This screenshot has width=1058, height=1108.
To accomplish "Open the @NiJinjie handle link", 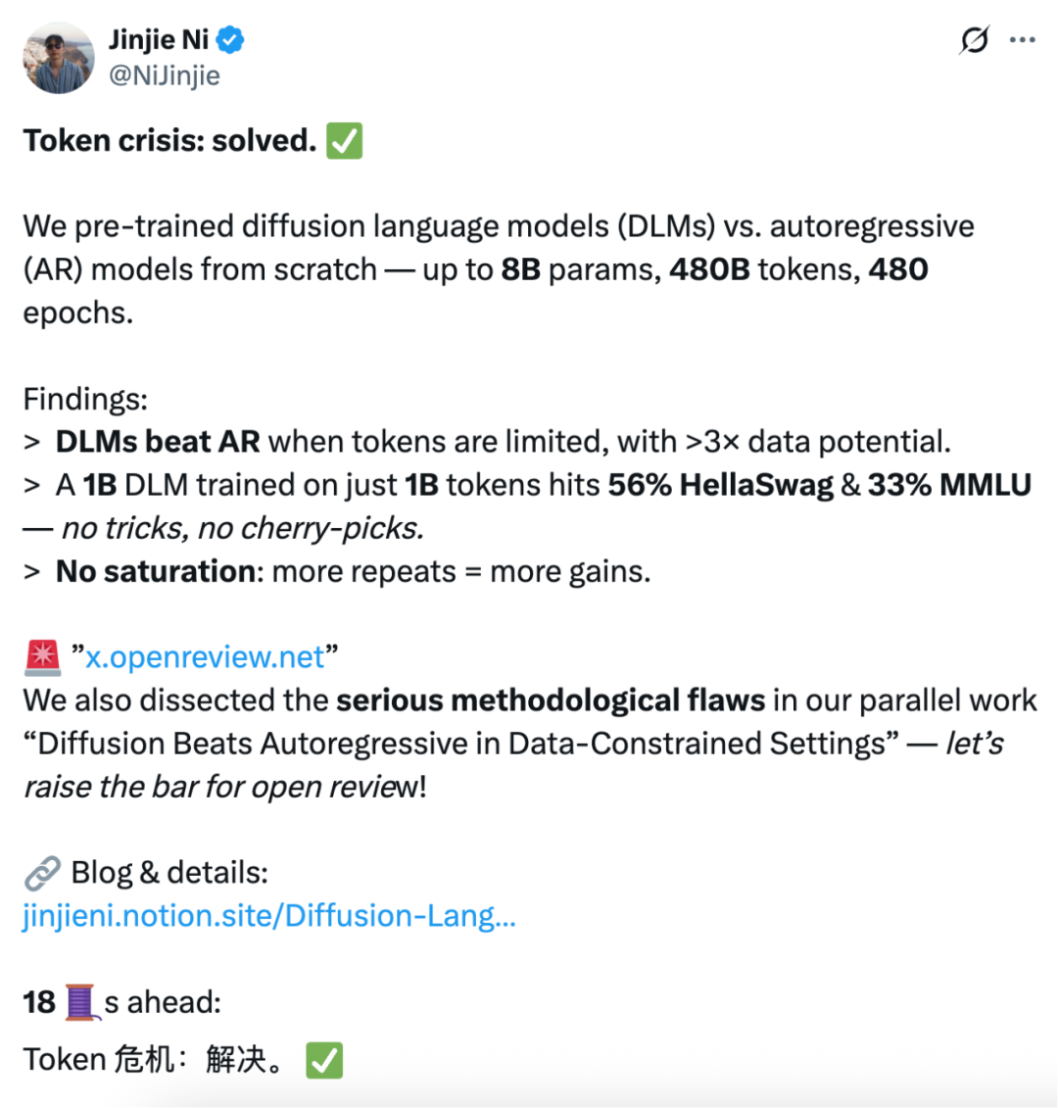I will click(164, 75).
